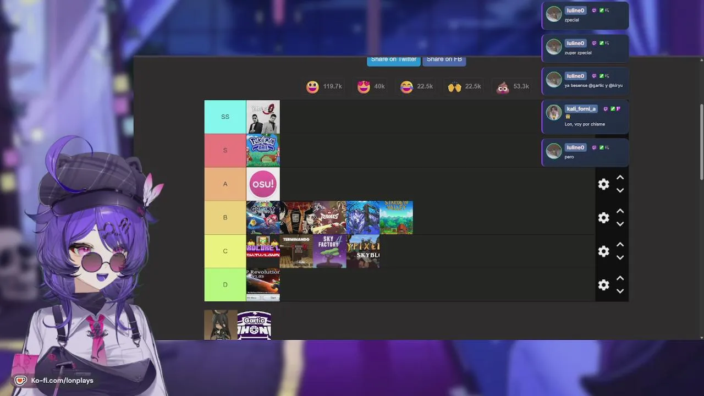Image resolution: width=704 pixels, height=396 pixels.
Task: Move tier D row down
Action: [620, 291]
